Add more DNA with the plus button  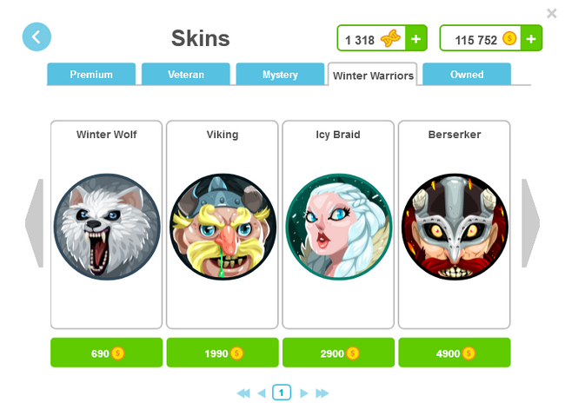coord(415,38)
